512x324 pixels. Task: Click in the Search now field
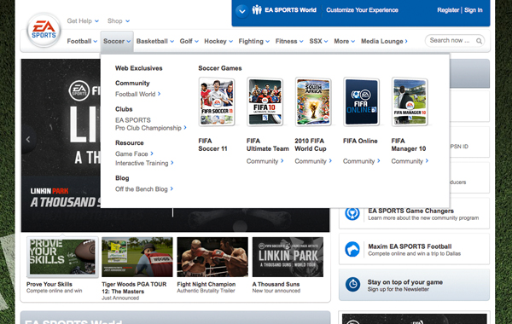point(455,41)
